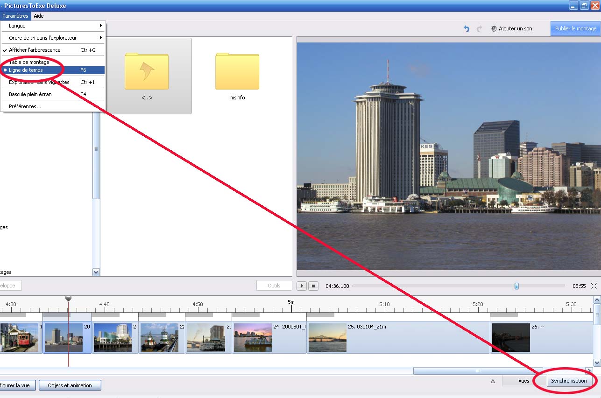Toggle fullscreen preview icon
The width and height of the screenshot is (601, 398).
point(594,286)
